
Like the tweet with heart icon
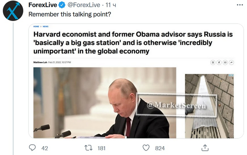coord(146,148)
